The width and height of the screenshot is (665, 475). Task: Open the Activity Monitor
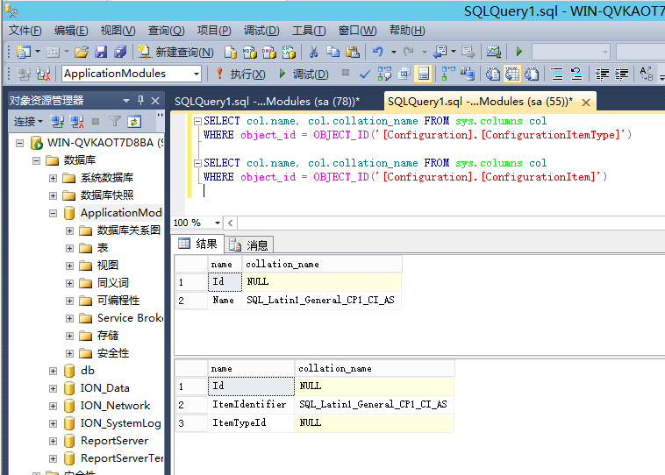pos(493,52)
